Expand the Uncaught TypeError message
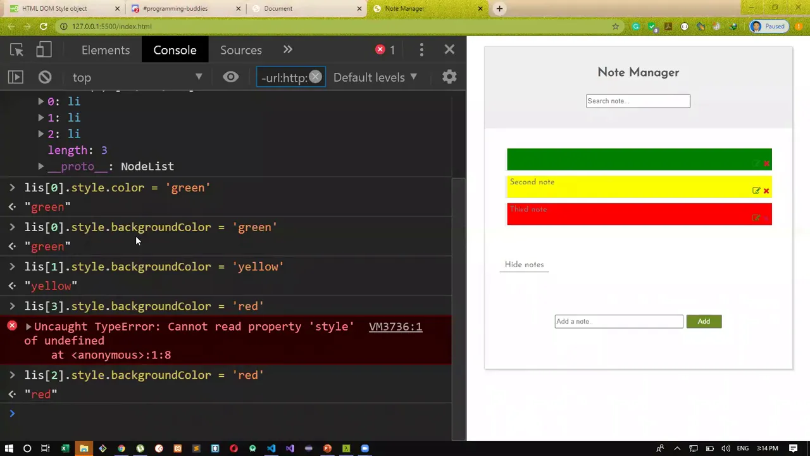 (x=28, y=327)
